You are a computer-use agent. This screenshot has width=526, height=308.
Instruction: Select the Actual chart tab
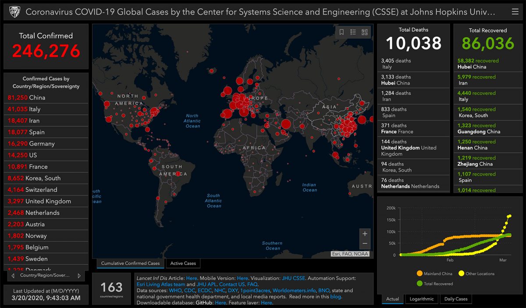coord(393,299)
